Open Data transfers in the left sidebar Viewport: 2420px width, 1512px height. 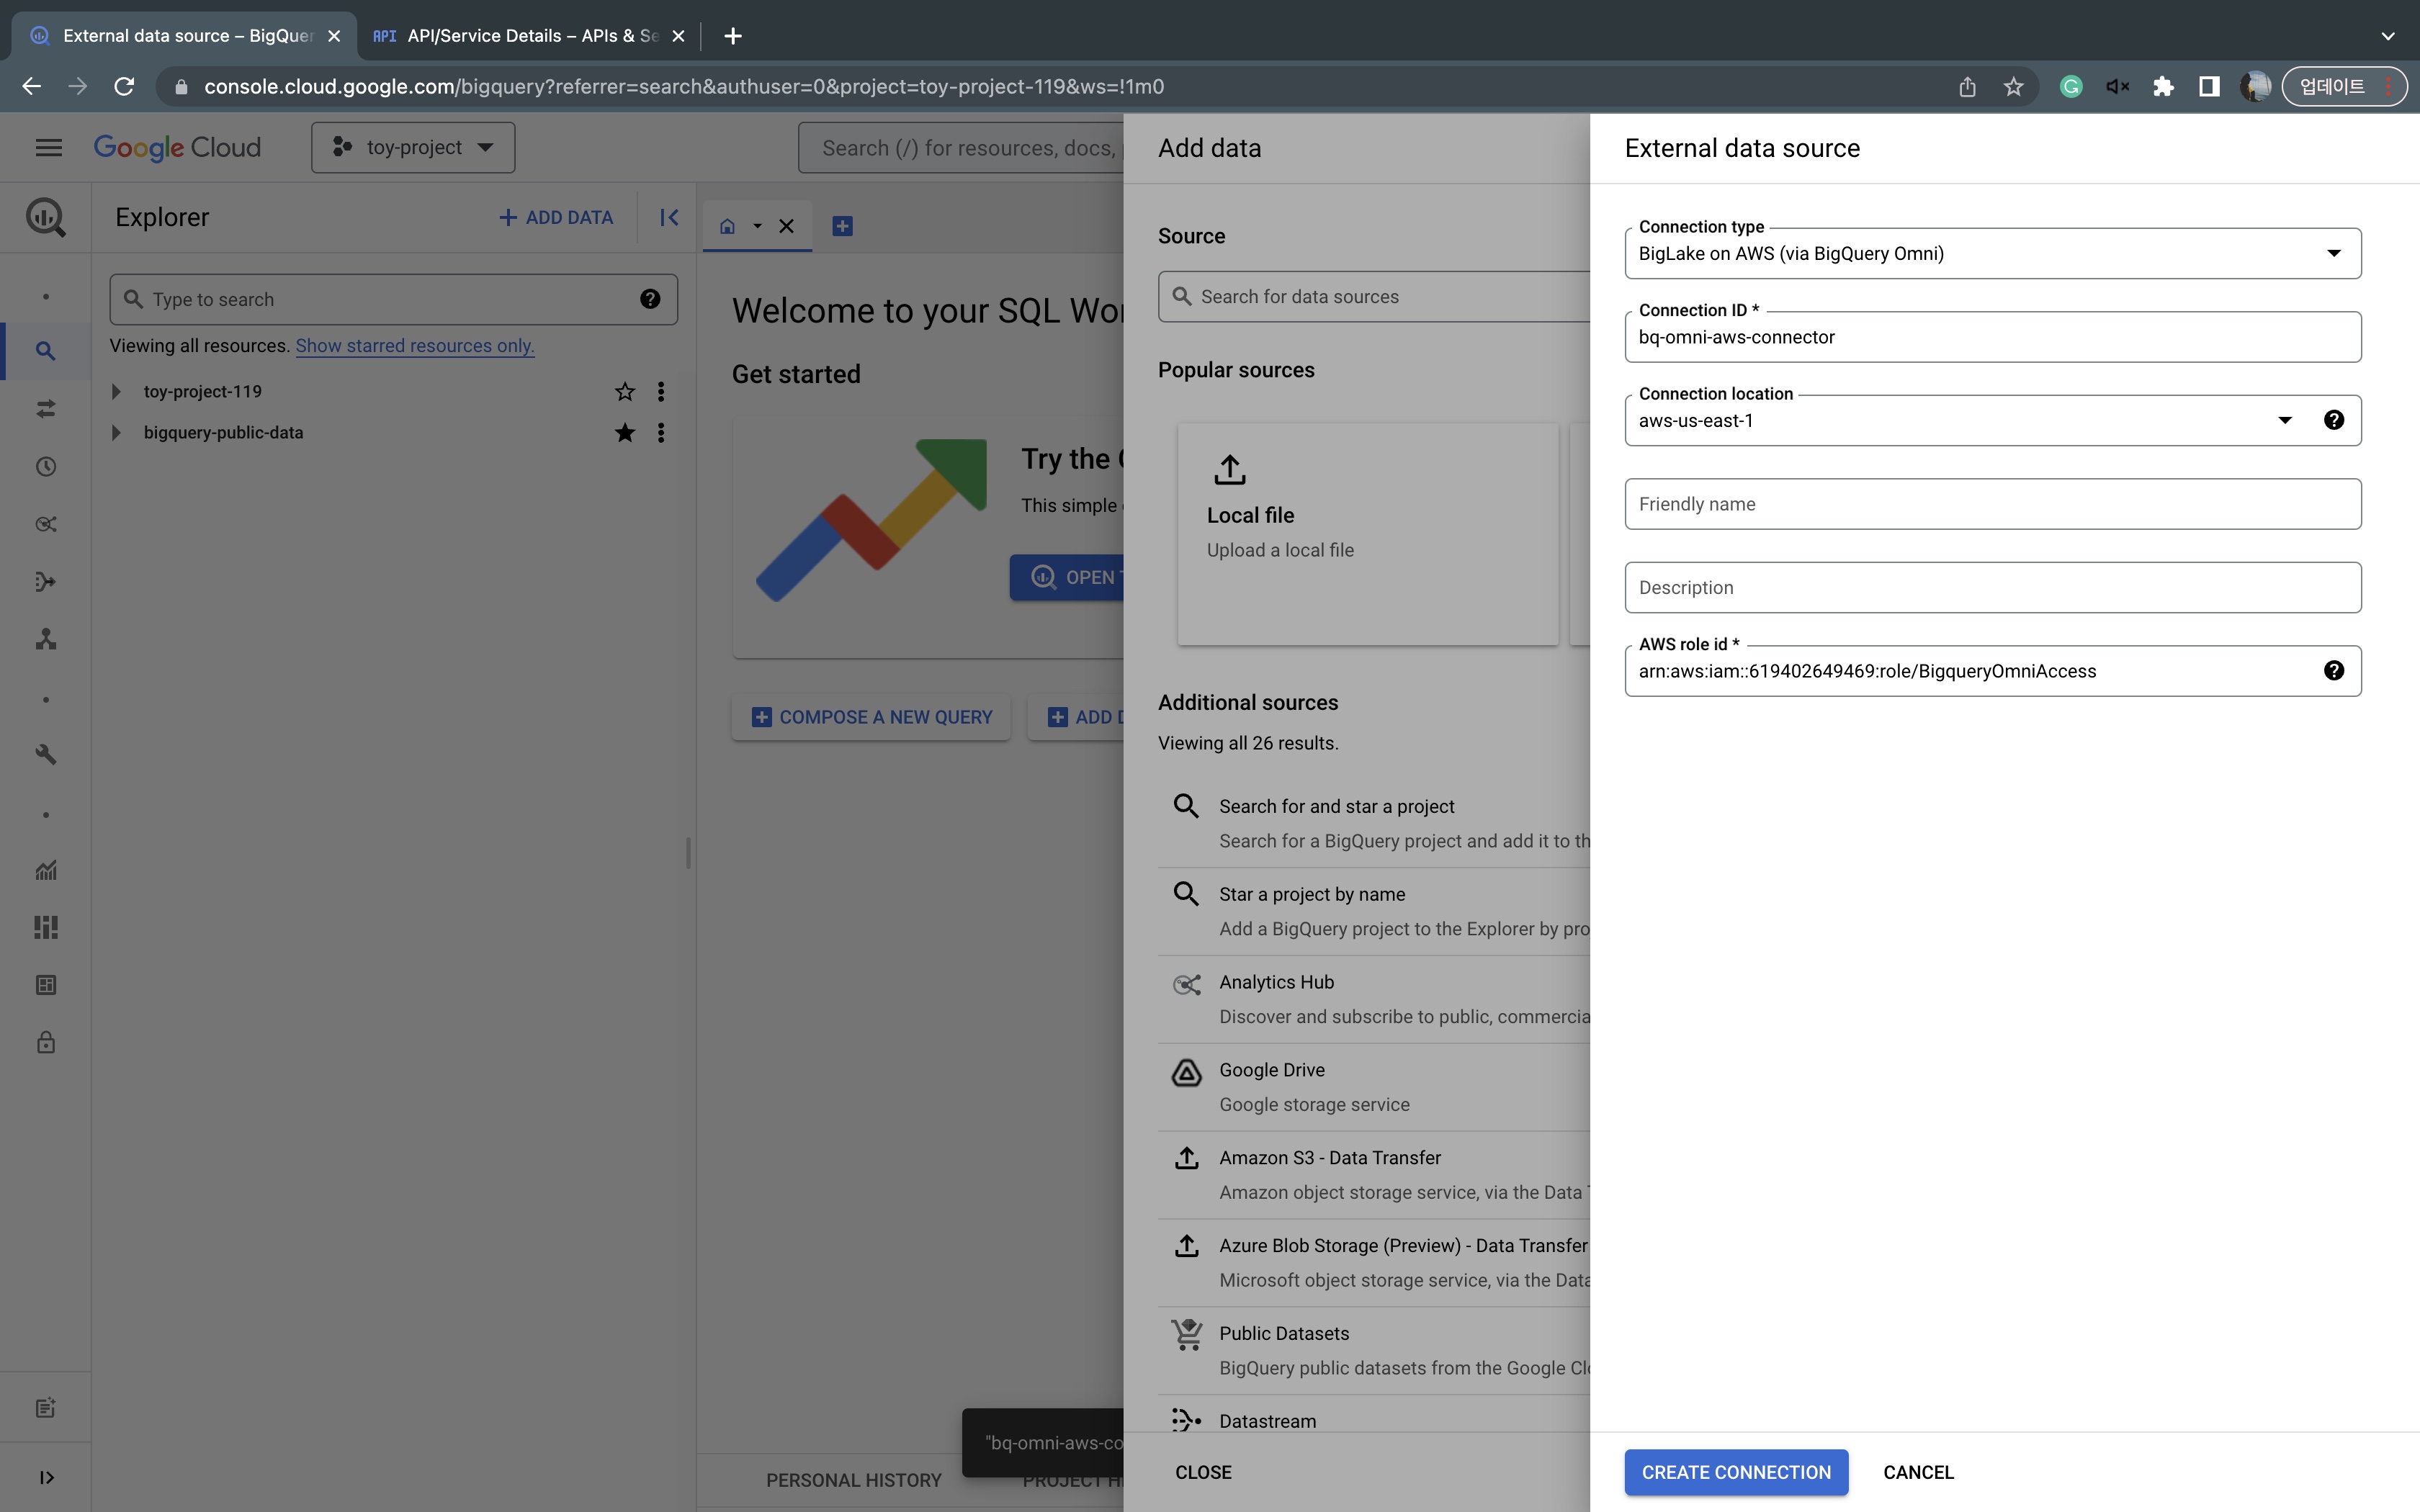[x=45, y=409]
